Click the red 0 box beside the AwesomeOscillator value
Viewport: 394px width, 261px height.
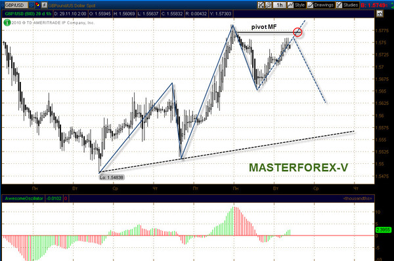(66, 199)
